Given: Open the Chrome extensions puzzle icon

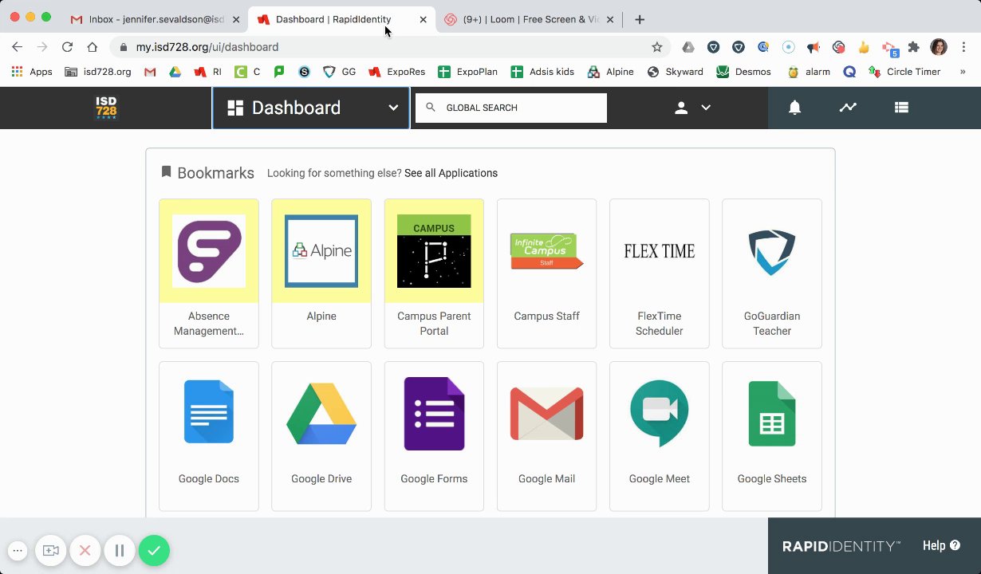Looking at the screenshot, I should coord(914,47).
